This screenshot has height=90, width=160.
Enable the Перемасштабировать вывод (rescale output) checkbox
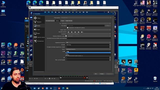tap(66, 36)
